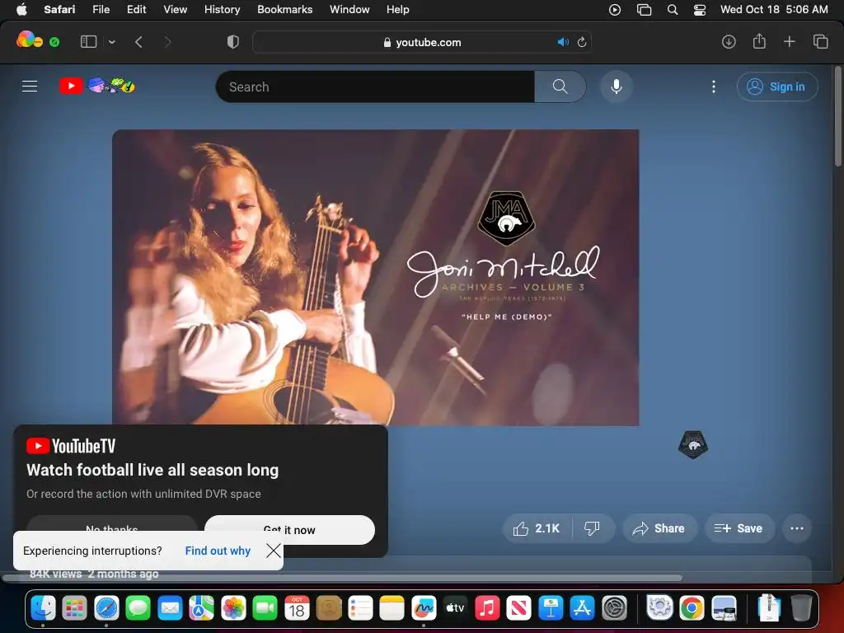
Task: Launch Photos from the dock
Action: pyautogui.click(x=233, y=608)
